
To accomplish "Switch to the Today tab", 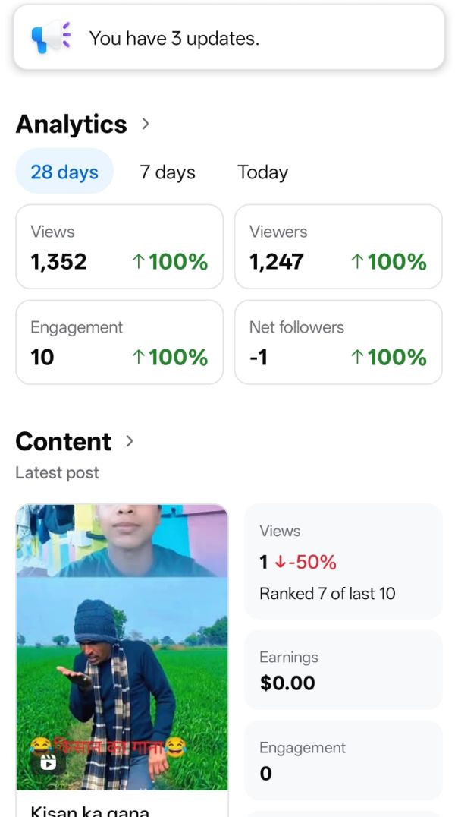I will [262, 172].
